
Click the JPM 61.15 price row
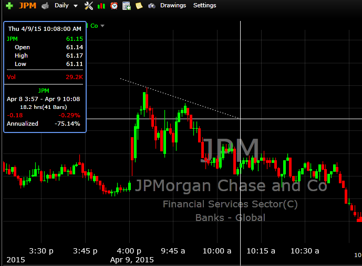(x=45, y=39)
